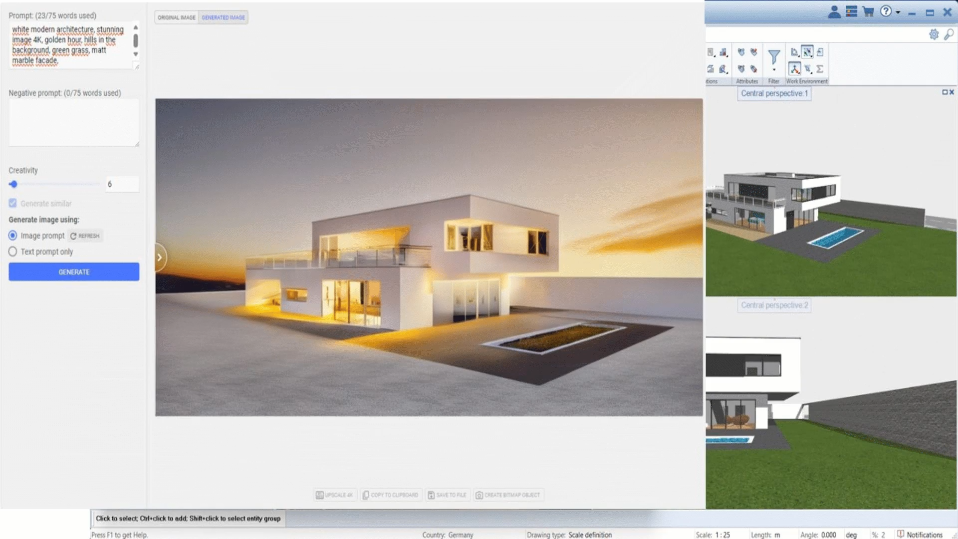Click the Upscale 4K button
Image resolution: width=958 pixels, height=539 pixels.
click(335, 495)
